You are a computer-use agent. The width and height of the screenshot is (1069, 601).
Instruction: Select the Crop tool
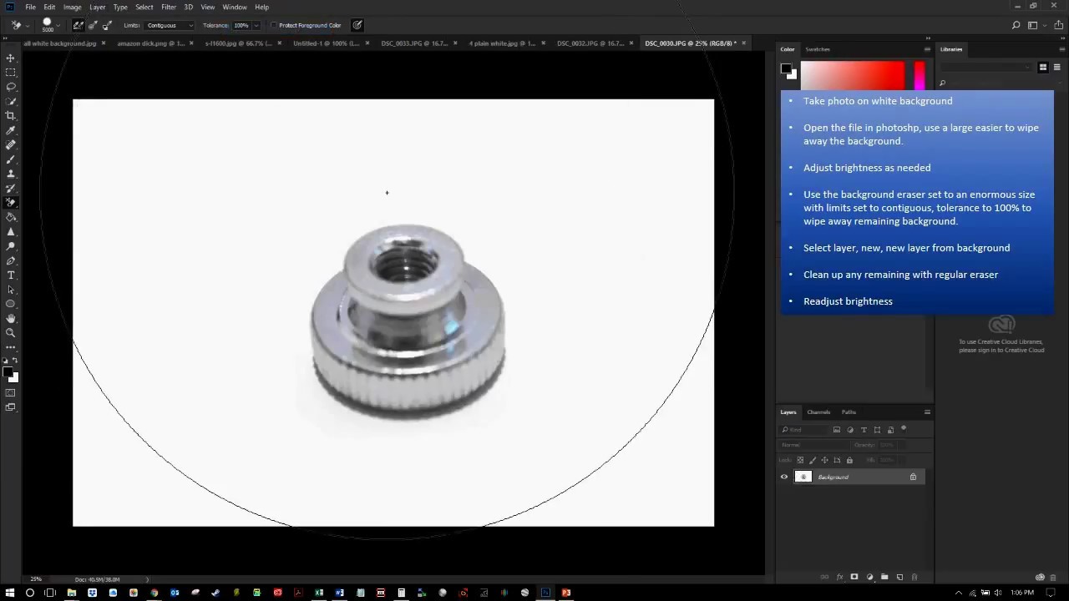tap(11, 116)
